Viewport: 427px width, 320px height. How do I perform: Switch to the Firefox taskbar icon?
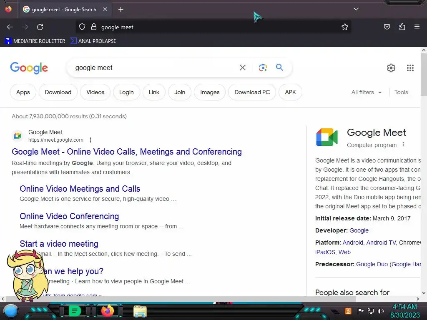(x=107, y=311)
